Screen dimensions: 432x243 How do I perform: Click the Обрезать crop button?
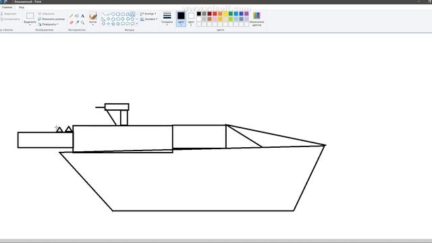(x=47, y=13)
